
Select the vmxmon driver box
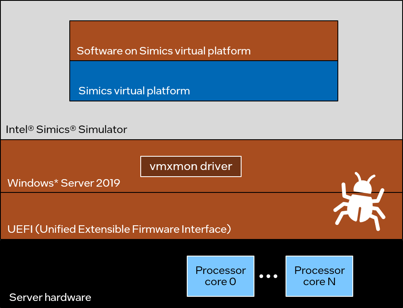[x=191, y=167]
